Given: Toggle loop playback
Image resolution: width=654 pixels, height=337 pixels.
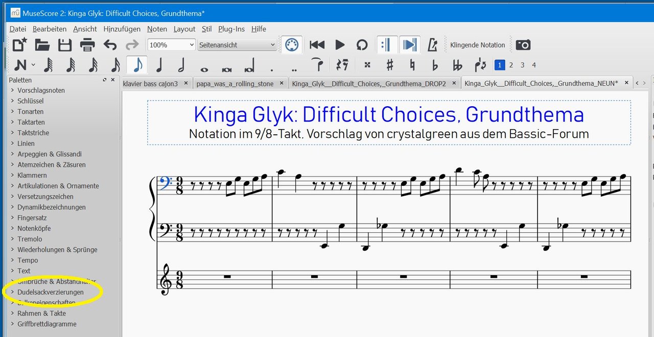Looking at the screenshot, I should (x=362, y=45).
